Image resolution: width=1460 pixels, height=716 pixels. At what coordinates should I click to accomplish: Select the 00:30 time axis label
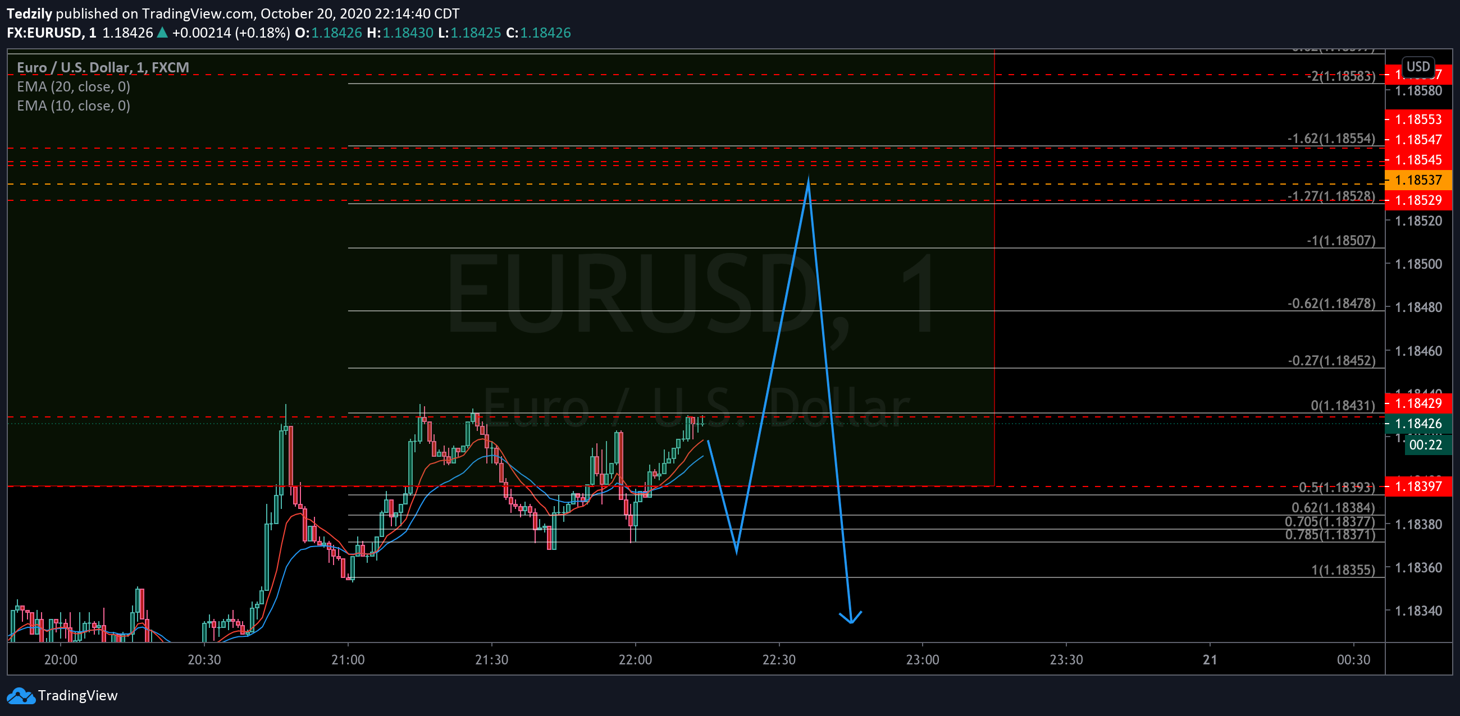1353,660
